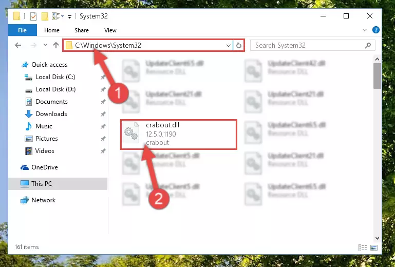
Task: Click the 161 items status text
Action: pos(27,247)
